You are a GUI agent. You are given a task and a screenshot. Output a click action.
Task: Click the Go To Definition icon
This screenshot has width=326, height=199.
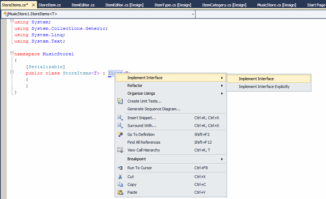120,134
